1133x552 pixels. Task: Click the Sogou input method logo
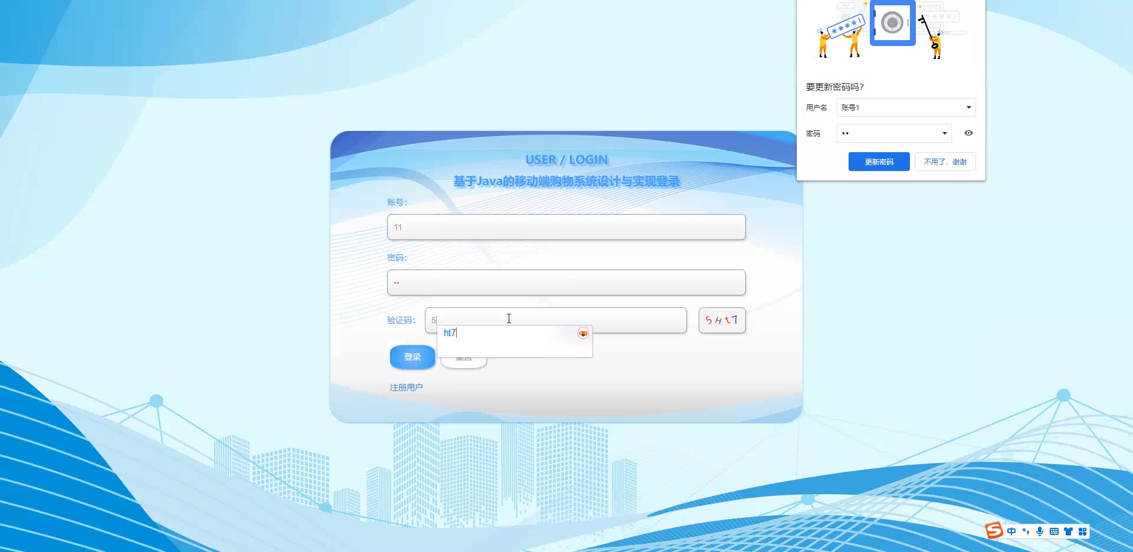[x=994, y=531]
